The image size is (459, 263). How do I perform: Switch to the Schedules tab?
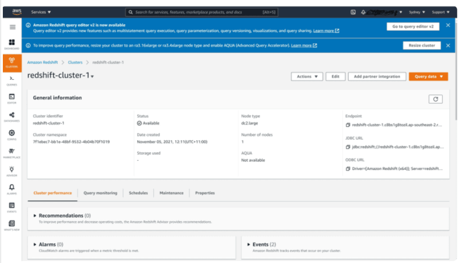(138, 193)
